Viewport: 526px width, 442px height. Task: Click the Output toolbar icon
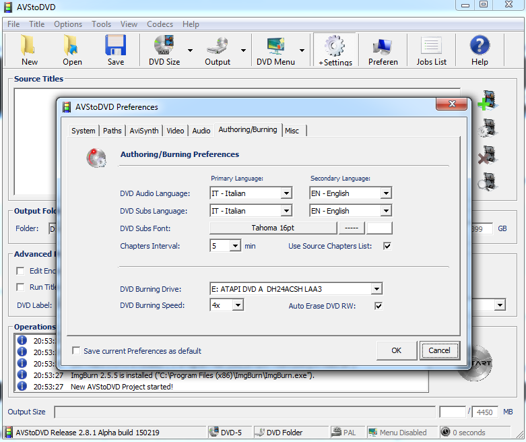coord(218,45)
